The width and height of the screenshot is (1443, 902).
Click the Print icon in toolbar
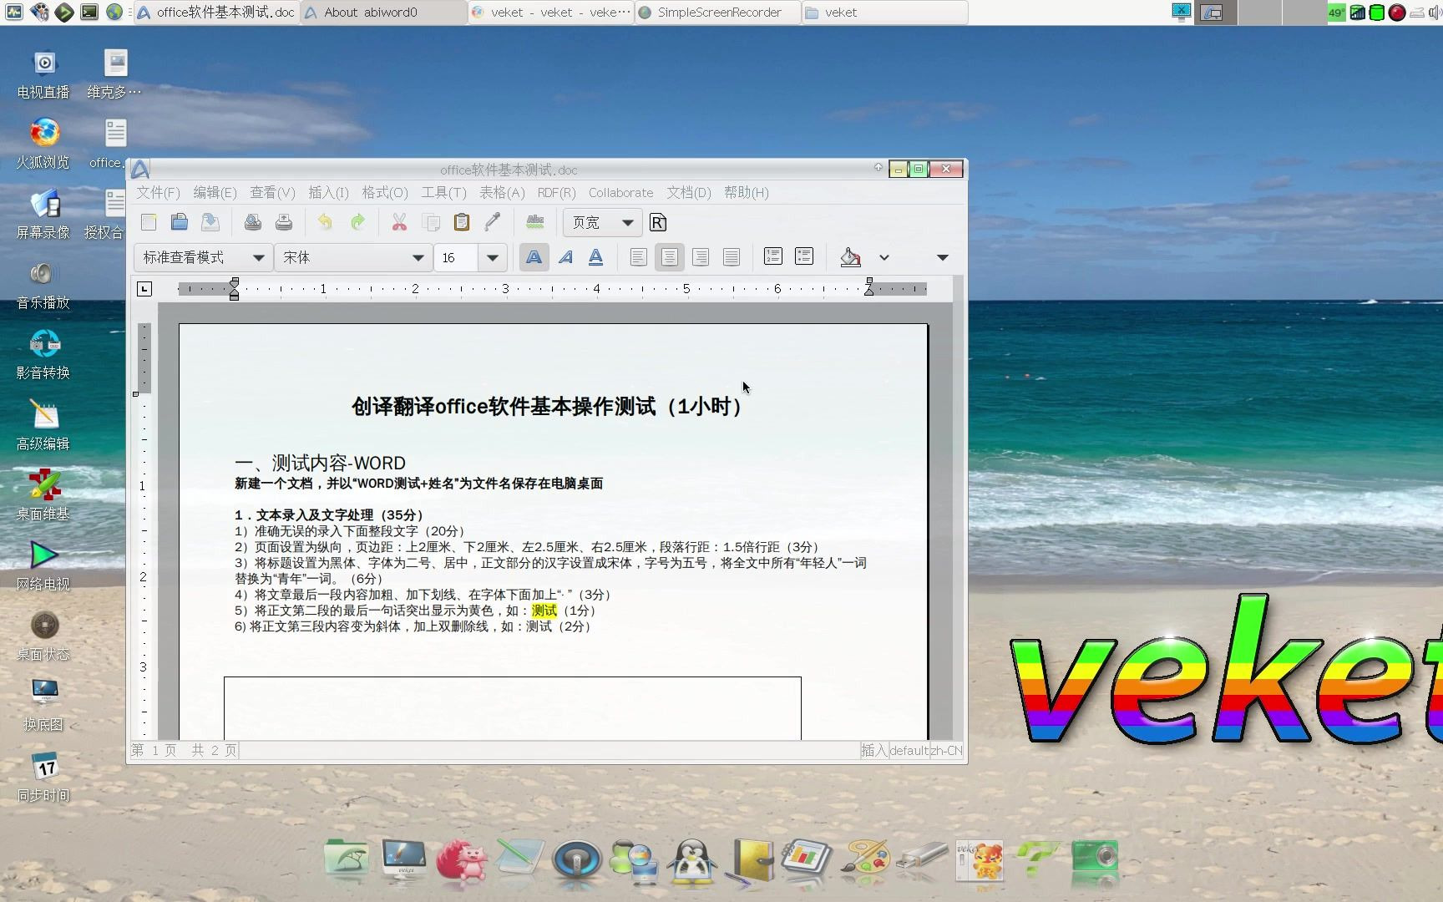point(284,222)
